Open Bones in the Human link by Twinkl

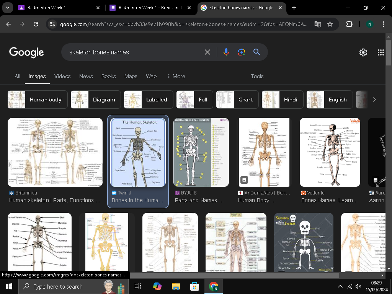pyautogui.click(x=137, y=200)
